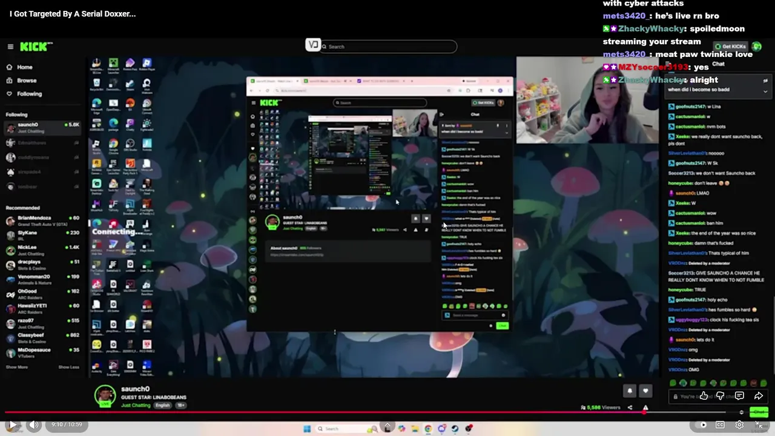
Task: Click the Chat panel header
Action: [718, 64]
